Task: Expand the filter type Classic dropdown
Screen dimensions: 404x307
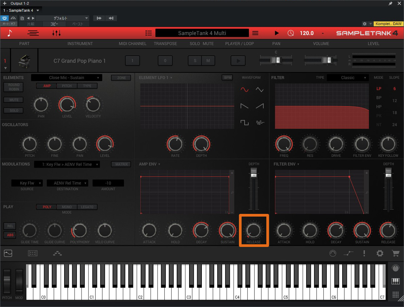Action: (x=348, y=78)
